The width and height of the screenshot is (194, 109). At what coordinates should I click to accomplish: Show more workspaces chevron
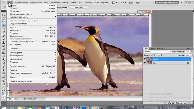(181, 2)
